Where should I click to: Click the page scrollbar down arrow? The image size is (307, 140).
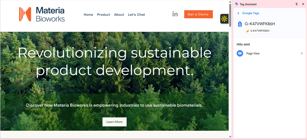pos(230,137)
